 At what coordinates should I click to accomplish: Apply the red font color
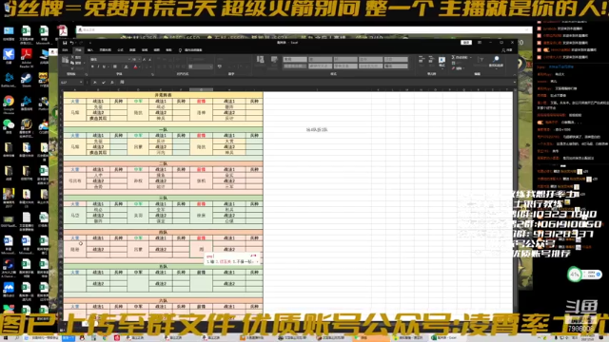coord(135,66)
